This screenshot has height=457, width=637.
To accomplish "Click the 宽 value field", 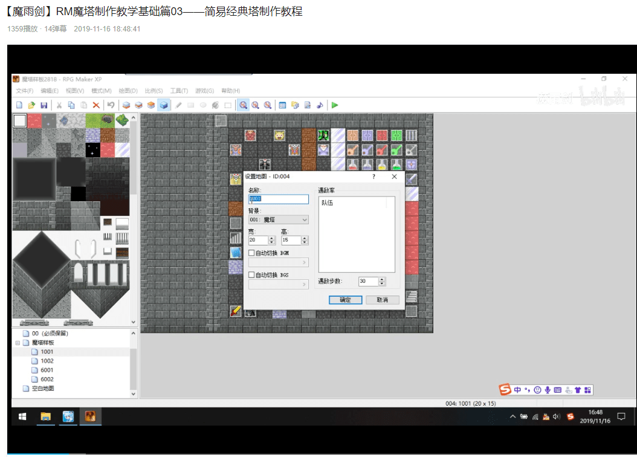I will (259, 240).
